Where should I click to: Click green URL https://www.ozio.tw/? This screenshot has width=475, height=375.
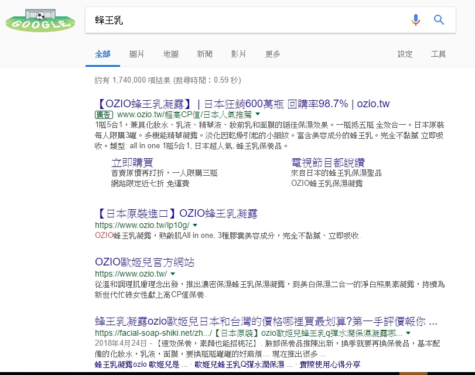[x=131, y=274]
